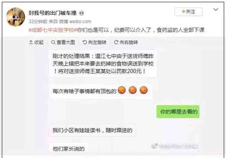Expand the post options chevron

[216, 10]
